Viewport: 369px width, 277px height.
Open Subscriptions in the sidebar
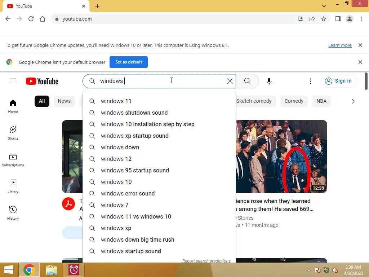13,159
